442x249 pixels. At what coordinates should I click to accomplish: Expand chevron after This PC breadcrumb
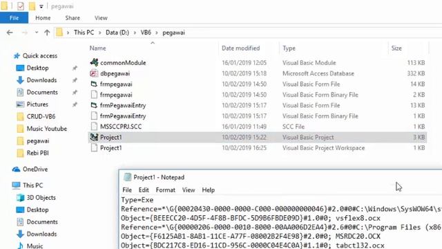click(x=99, y=33)
